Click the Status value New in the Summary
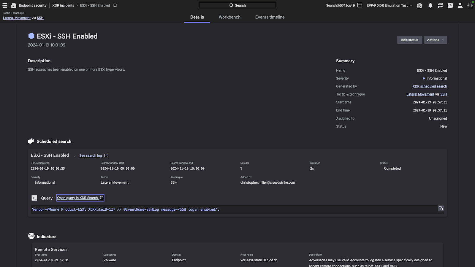The height and width of the screenshot is (267, 475). pos(444,126)
